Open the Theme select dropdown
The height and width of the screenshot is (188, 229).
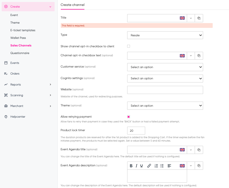[165, 106]
